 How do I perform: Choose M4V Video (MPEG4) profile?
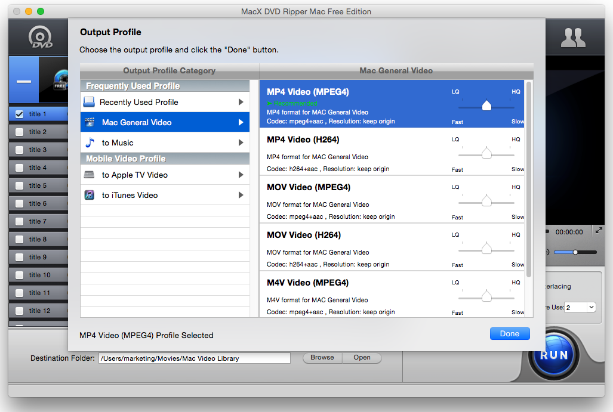[392, 294]
